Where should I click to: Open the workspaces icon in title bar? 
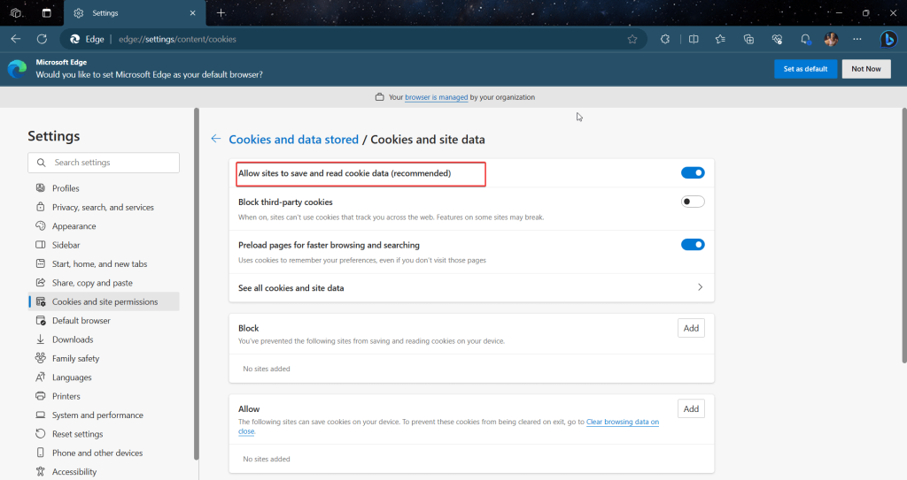[x=16, y=12]
